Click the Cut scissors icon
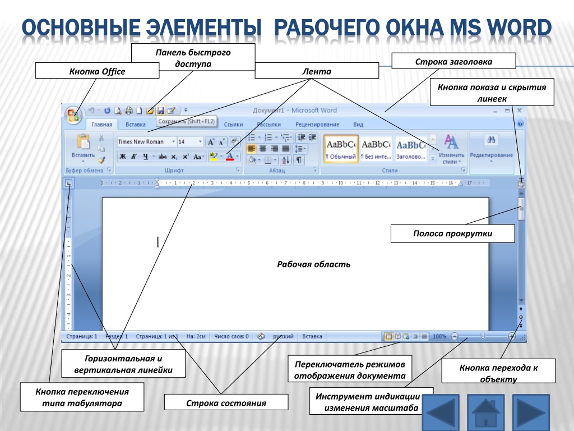This screenshot has width=574, height=431. tap(101, 138)
